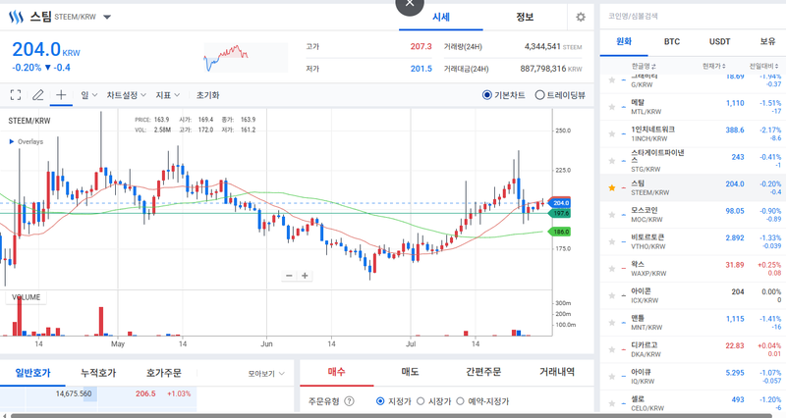Select 트레이딩뷰 radio button
Viewport: 786px width, 418px height.
click(x=539, y=95)
